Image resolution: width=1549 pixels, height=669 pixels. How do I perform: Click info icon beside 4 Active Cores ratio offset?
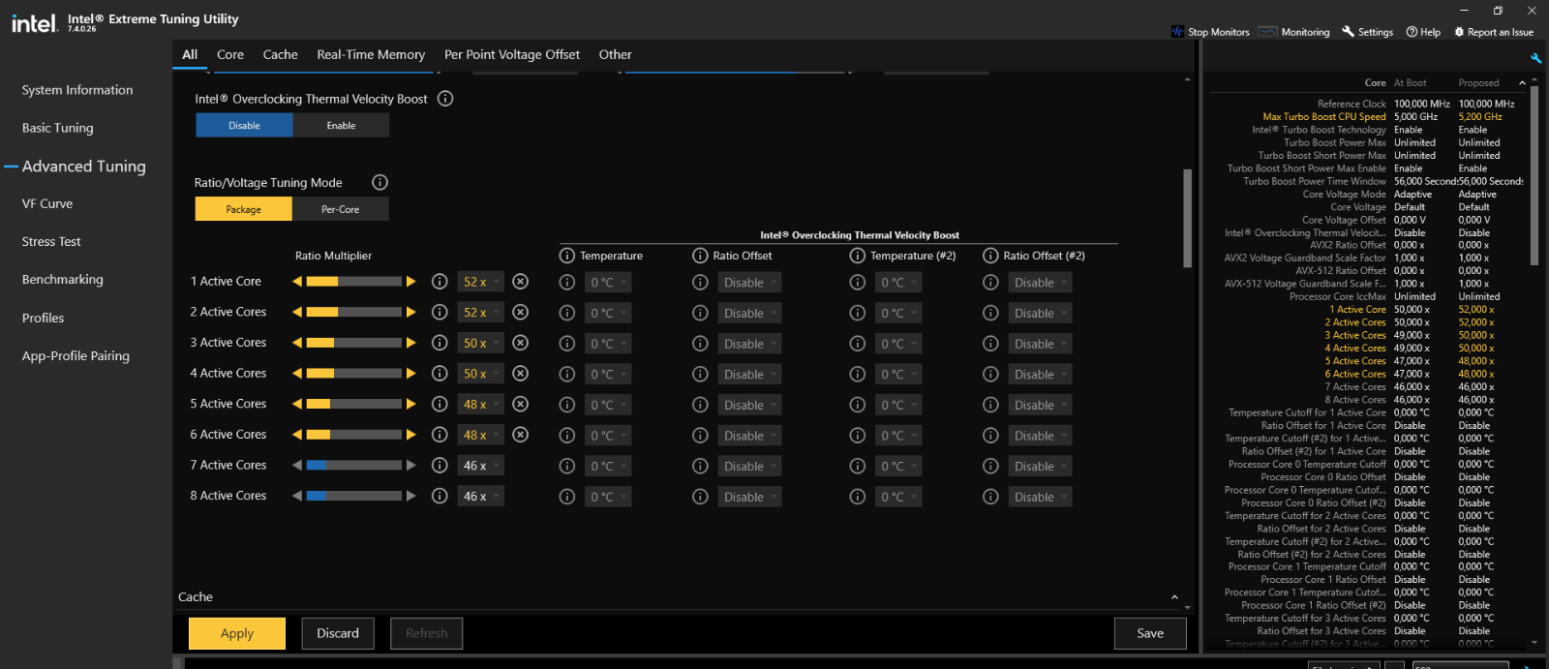coord(700,374)
